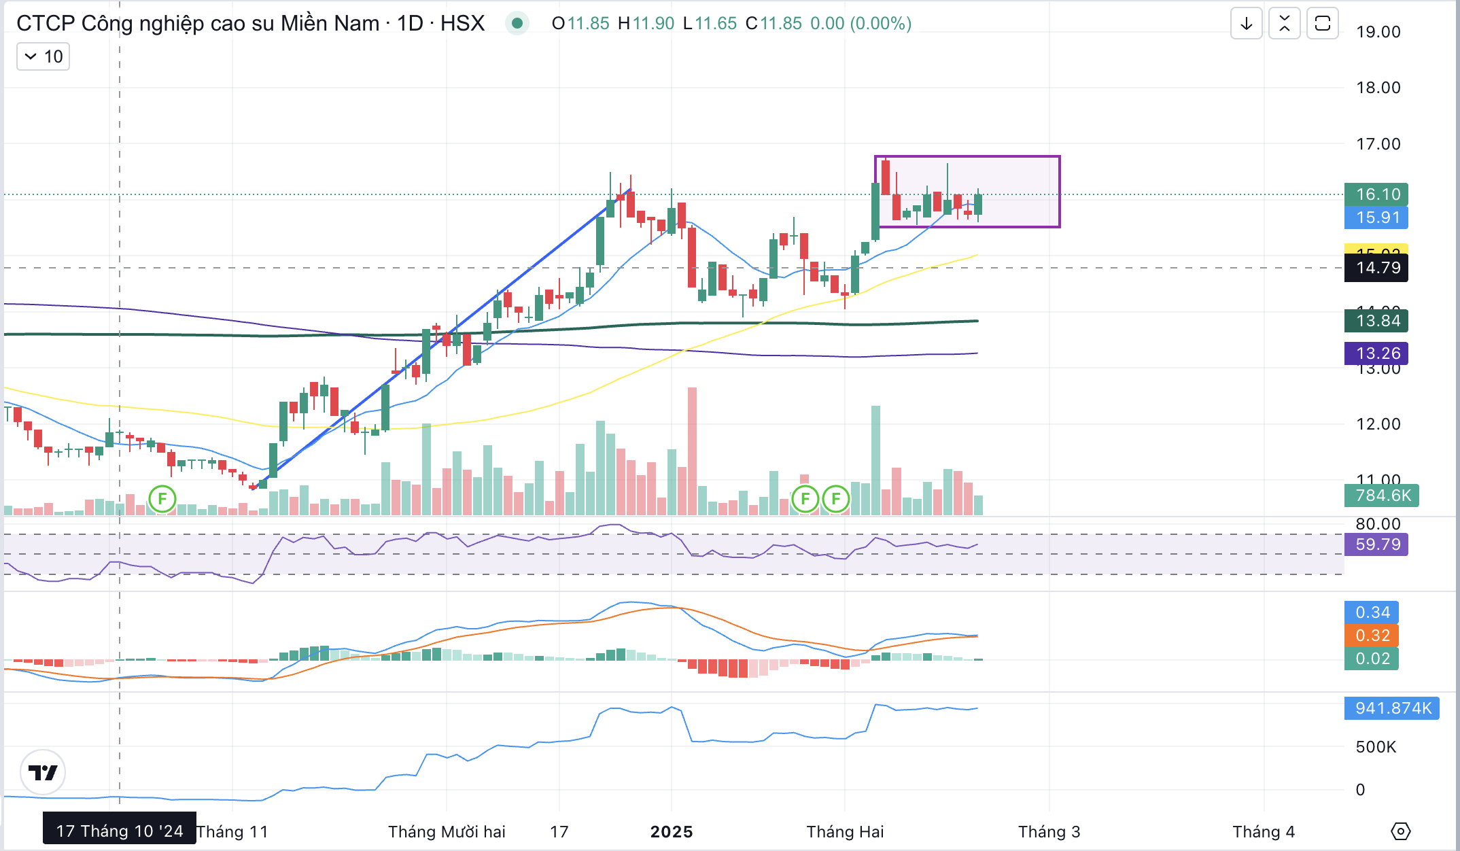The height and width of the screenshot is (851, 1460).
Task: Click the 14.79 crosshair price label
Action: [x=1376, y=268]
